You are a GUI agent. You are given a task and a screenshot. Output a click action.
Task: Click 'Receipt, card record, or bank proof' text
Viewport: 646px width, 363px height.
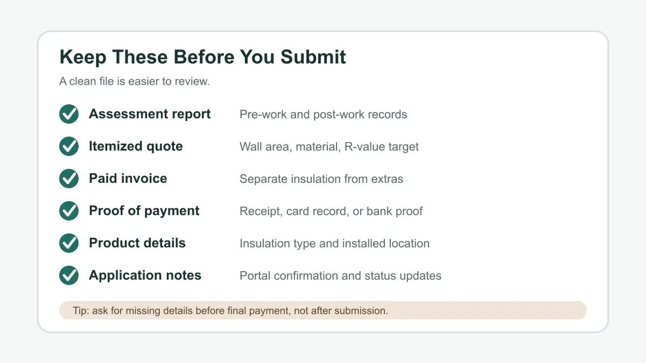(x=331, y=211)
